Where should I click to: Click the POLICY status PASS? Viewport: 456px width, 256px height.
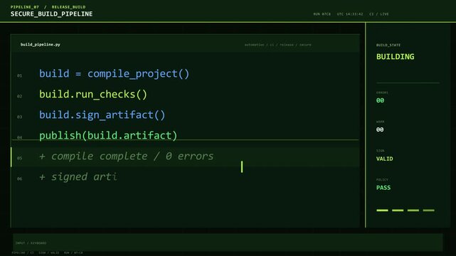click(383, 188)
